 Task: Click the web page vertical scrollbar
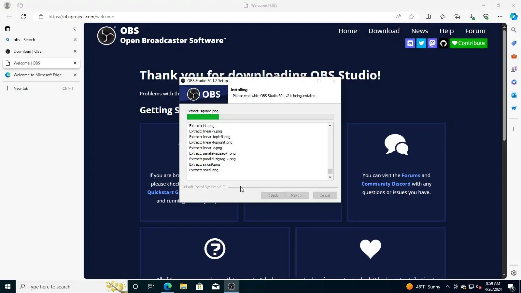(x=504, y=85)
